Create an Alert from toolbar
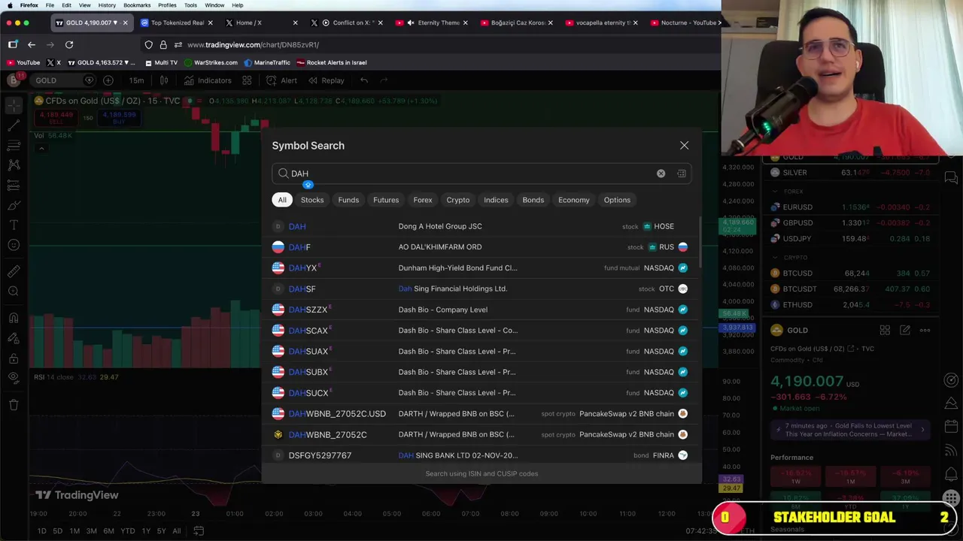The image size is (963, 541). coord(282,80)
